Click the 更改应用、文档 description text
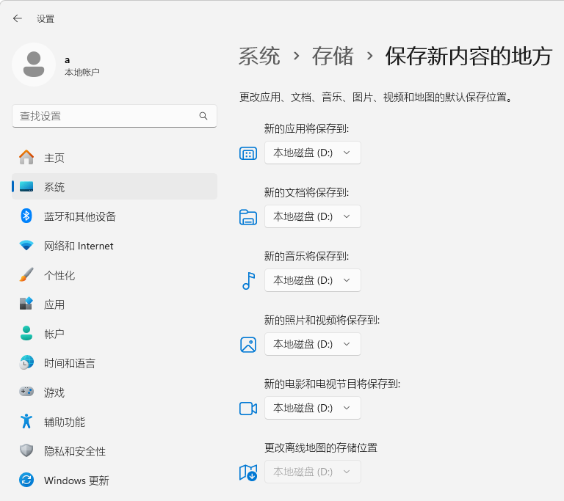 pyautogui.click(x=375, y=97)
